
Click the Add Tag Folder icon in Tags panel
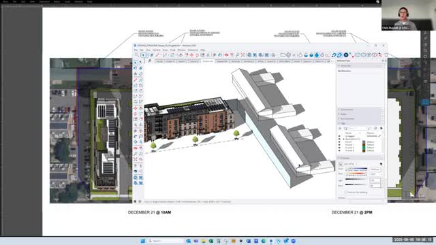345,129
